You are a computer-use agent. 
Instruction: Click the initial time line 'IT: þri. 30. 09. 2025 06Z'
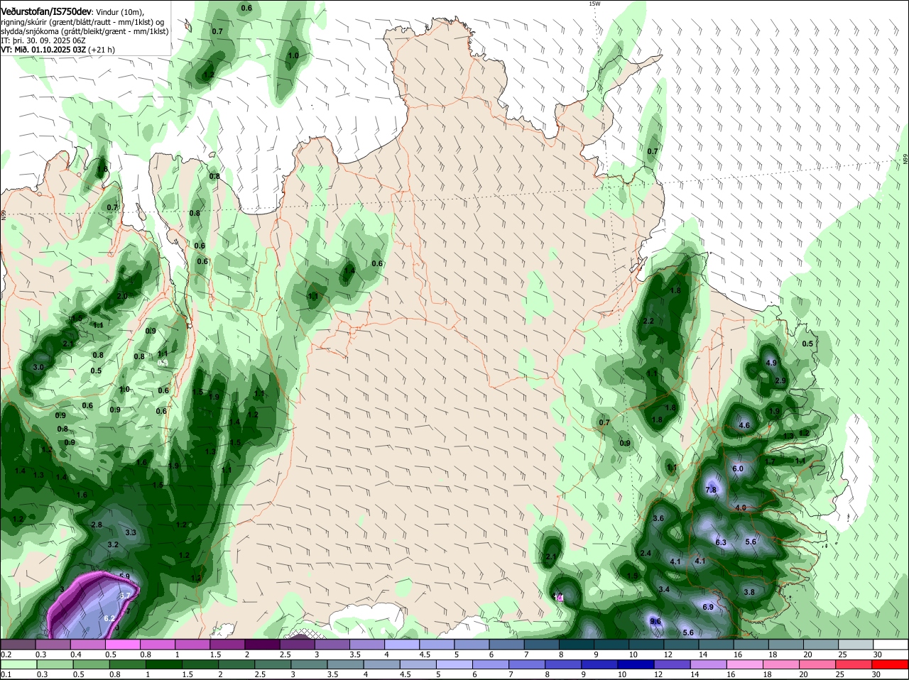(x=45, y=40)
